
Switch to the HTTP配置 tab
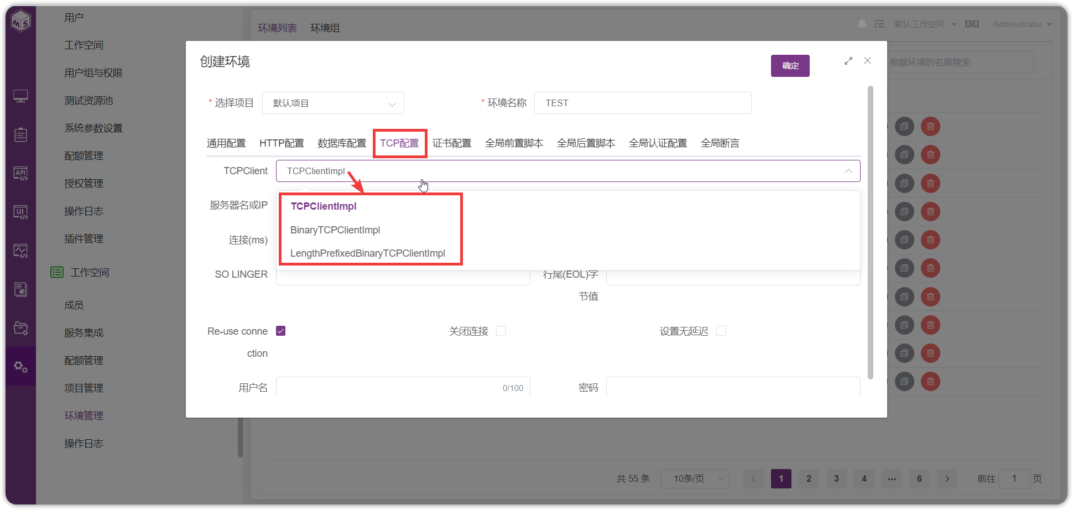pos(282,143)
